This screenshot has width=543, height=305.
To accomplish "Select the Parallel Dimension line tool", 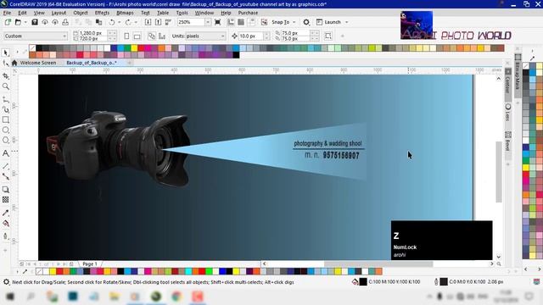I will pyautogui.click(x=6, y=166).
